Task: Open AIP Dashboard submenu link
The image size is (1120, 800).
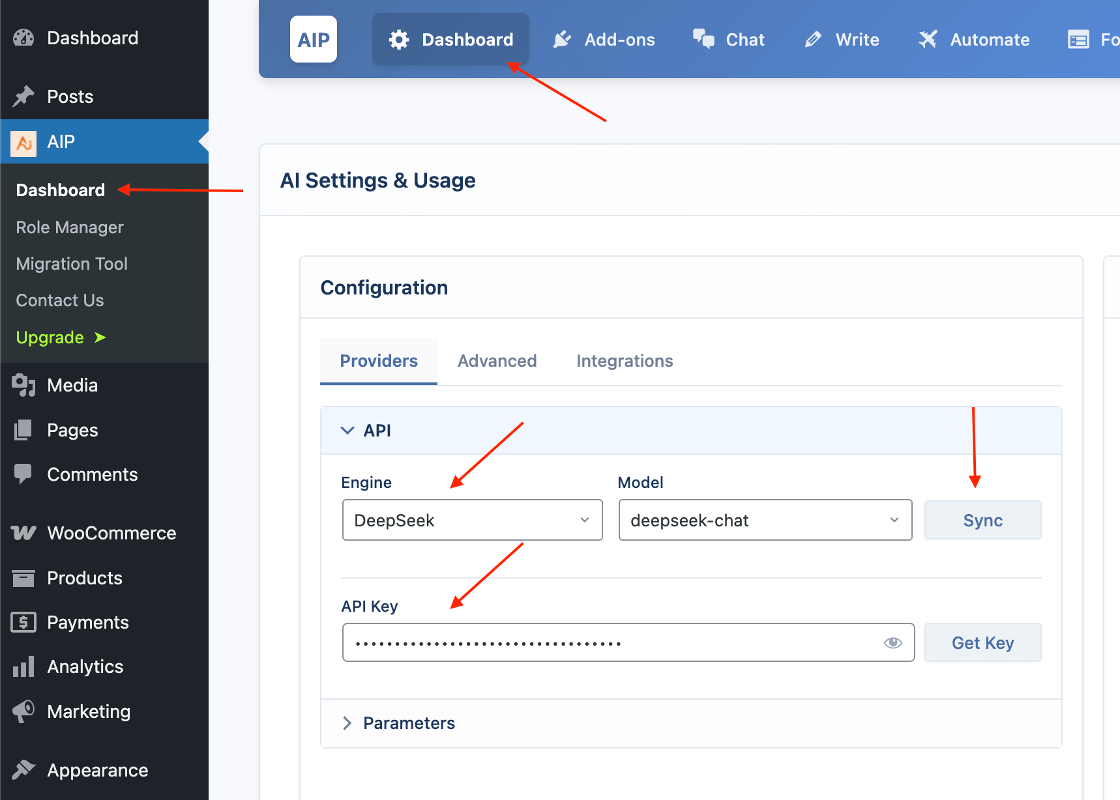Action: point(61,190)
